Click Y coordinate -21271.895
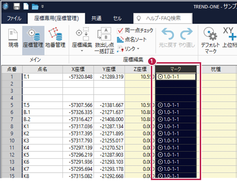Screen dimensions: 237x181 click(109, 134)
